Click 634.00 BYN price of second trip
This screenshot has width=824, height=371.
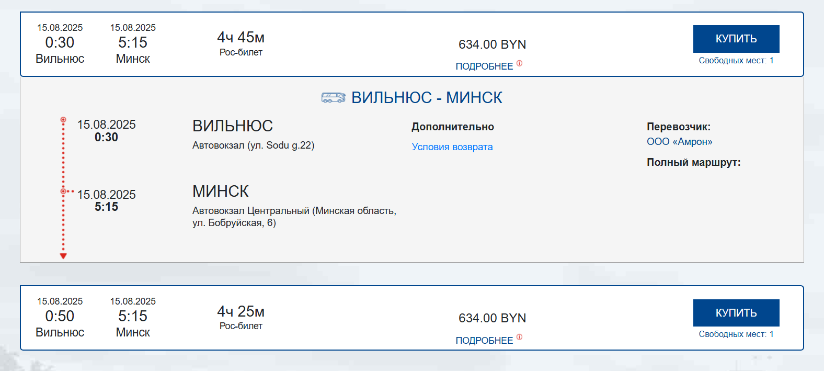492,318
